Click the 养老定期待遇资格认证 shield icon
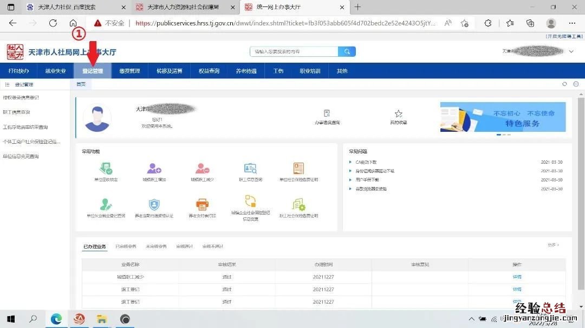 [154, 205]
